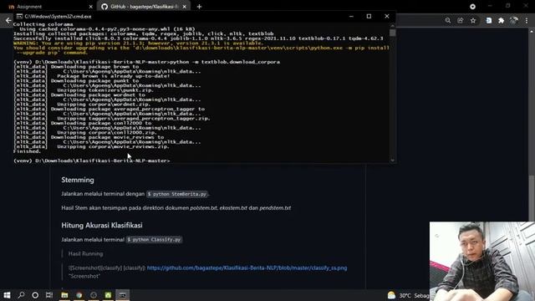Click the python StemBerita.py code snippet
Image resolution: width=535 pixels, height=301 pixels.
point(177,194)
